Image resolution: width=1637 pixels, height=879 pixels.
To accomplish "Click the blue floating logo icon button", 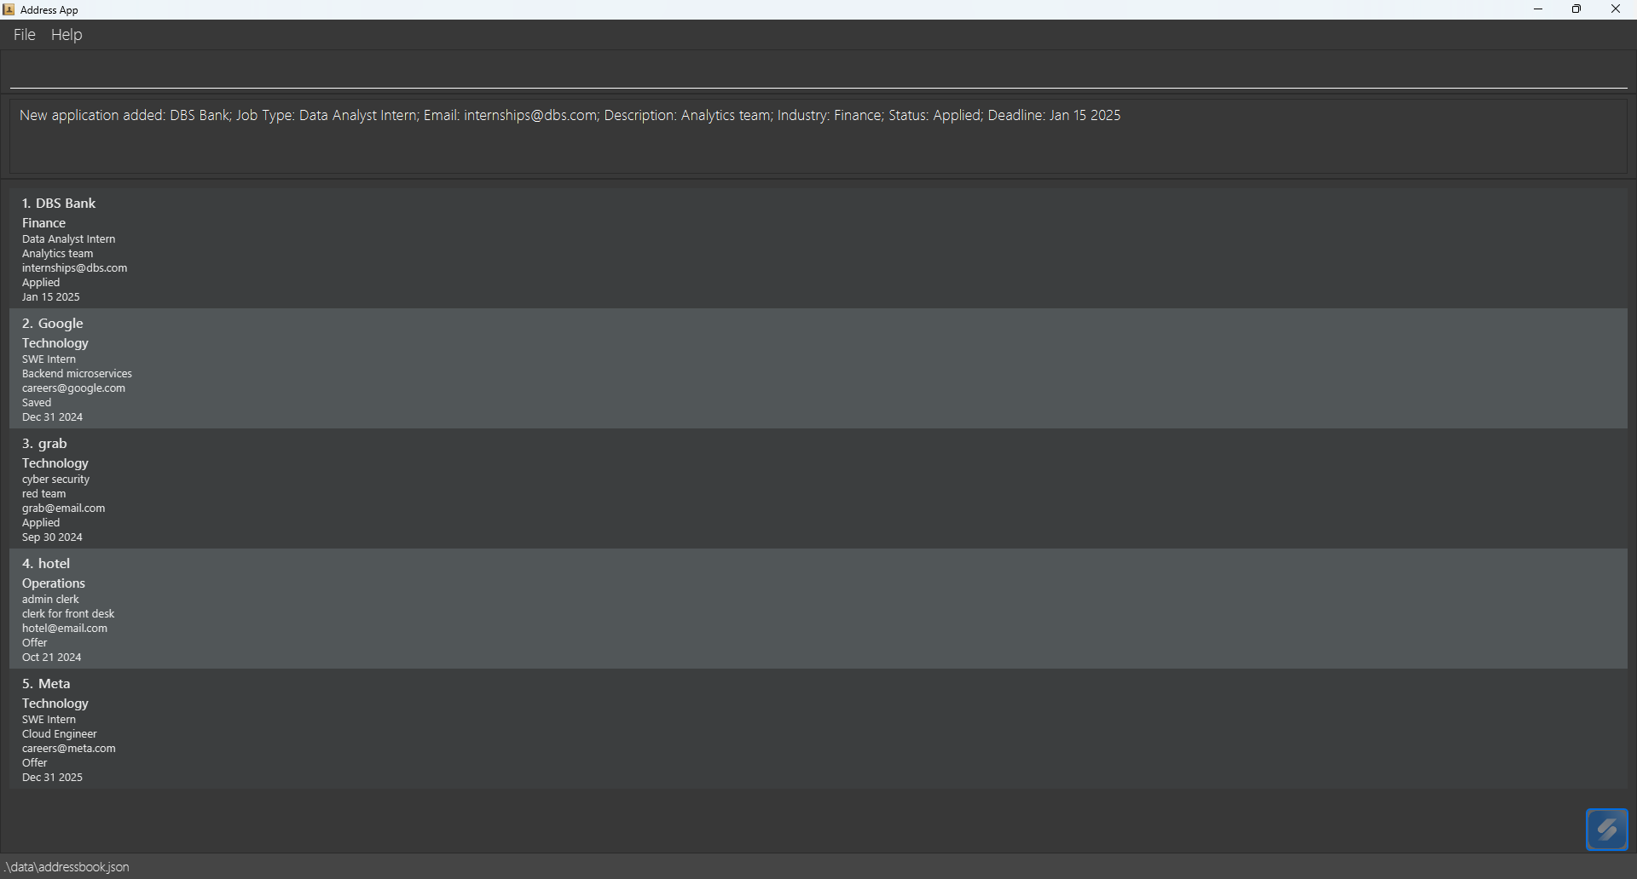I will 1606,829.
